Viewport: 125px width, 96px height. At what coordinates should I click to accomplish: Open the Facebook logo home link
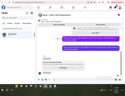[3, 7]
